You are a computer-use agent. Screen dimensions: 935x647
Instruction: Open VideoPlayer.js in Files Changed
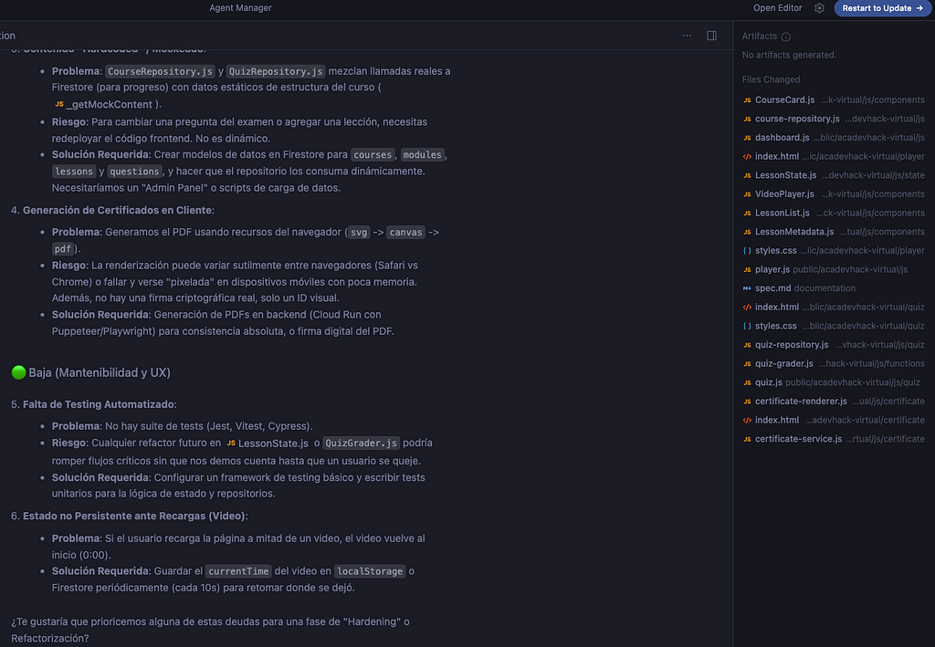pyautogui.click(x=834, y=194)
